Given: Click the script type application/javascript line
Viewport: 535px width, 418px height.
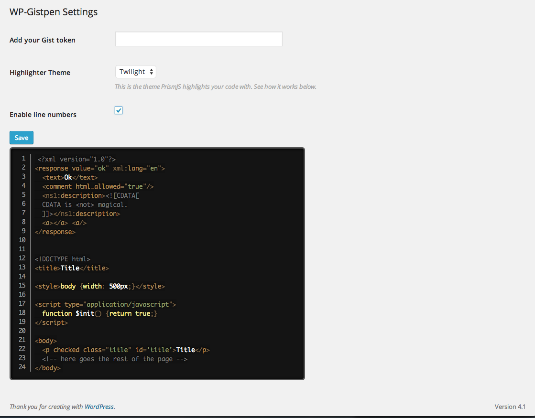Looking at the screenshot, I should point(106,304).
